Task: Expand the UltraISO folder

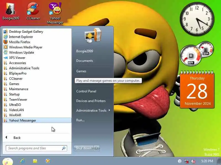Action: 37,105
